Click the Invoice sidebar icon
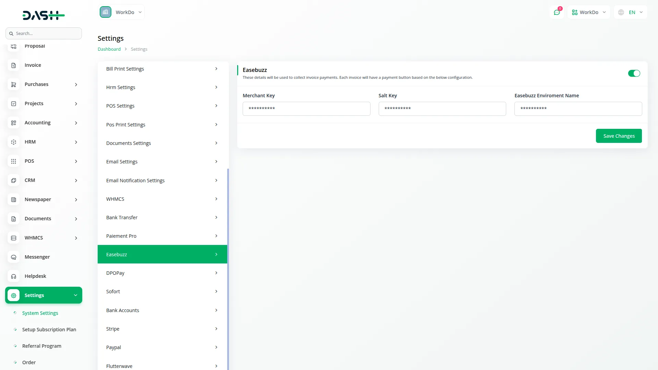Screen dimensions: 658x370 (14, 65)
